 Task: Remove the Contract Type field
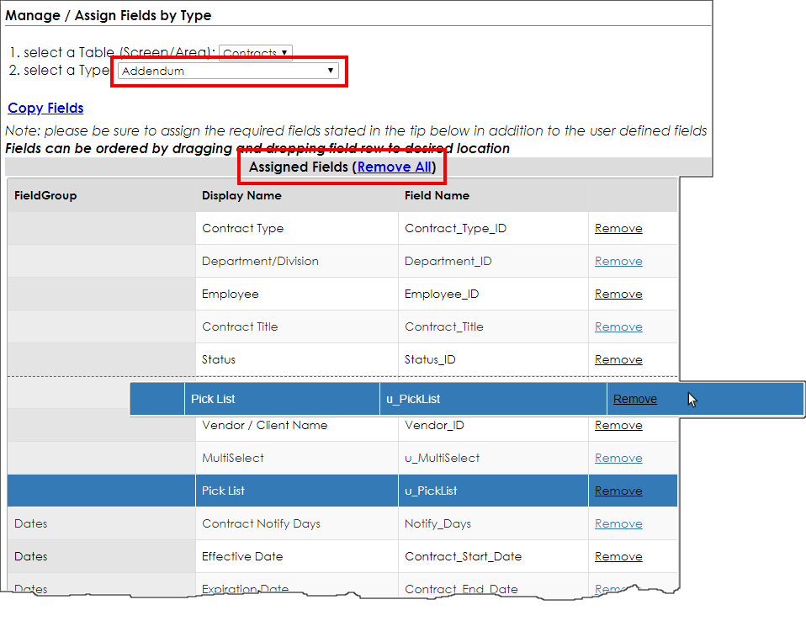[618, 228]
